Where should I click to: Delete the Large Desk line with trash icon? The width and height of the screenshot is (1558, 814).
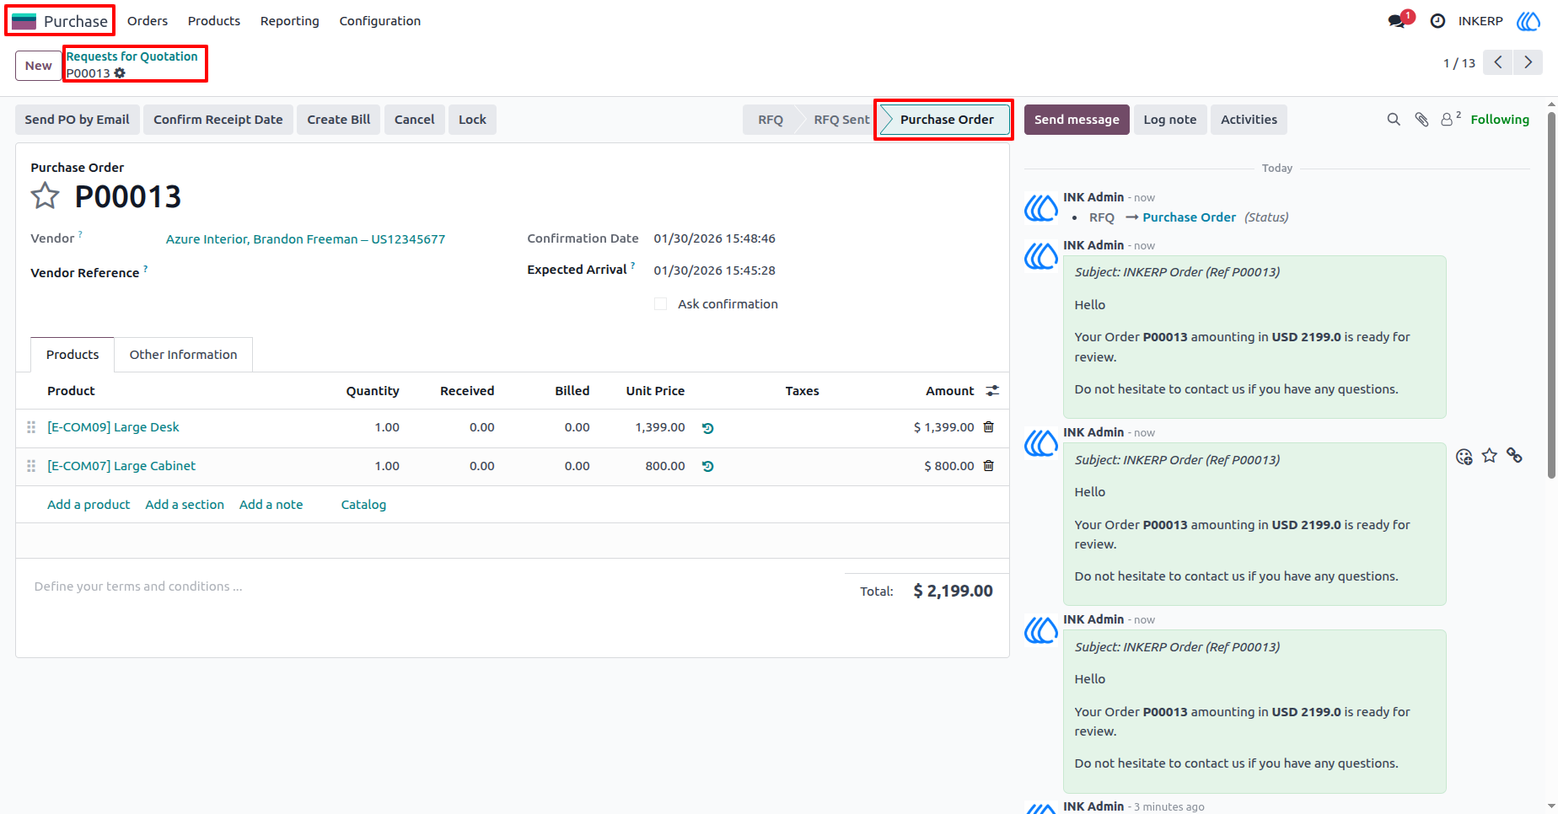[989, 427]
